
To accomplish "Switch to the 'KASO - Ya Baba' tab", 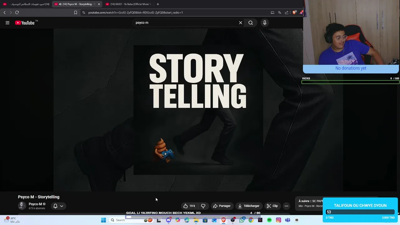I will coord(128,4).
